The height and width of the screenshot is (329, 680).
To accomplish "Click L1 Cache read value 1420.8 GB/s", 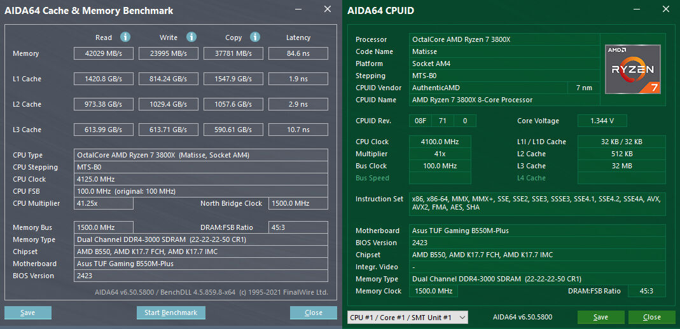I will click(103, 79).
